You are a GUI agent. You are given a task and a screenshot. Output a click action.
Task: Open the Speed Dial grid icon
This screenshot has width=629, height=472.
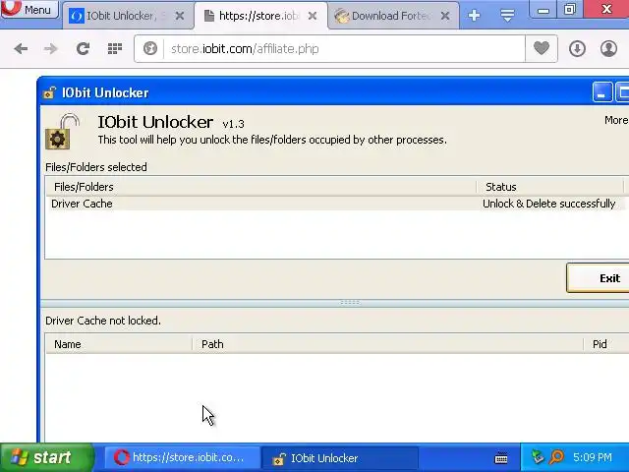[x=115, y=49]
